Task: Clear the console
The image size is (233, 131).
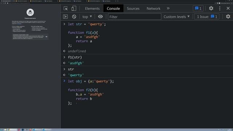Action: pyautogui.click(x=74, y=17)
